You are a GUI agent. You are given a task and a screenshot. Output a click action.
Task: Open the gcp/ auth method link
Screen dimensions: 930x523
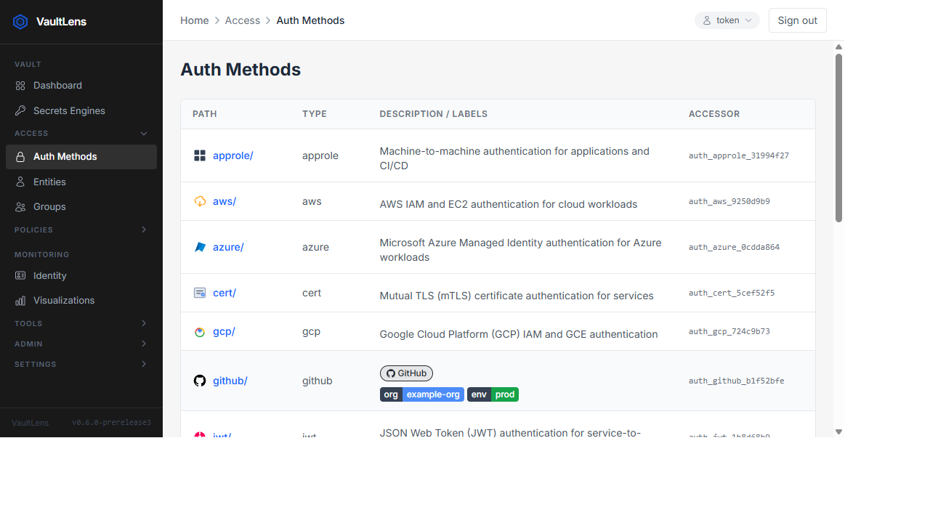224,332
